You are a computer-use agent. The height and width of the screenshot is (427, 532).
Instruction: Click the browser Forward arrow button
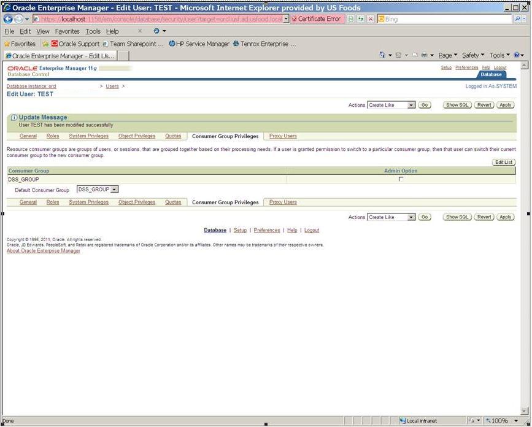point(18,19)
